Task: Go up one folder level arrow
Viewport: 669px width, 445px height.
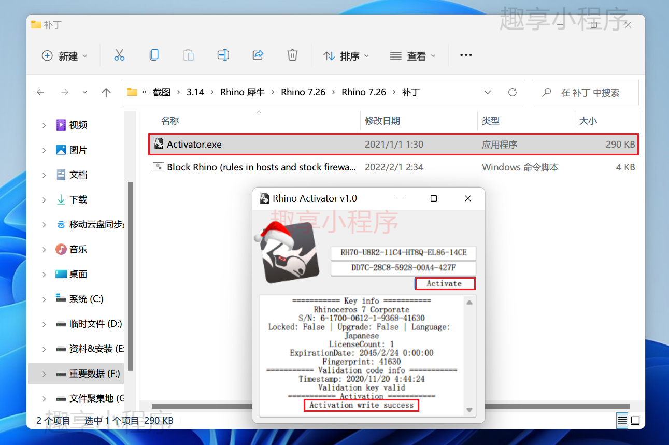Action: coord(106,92)
